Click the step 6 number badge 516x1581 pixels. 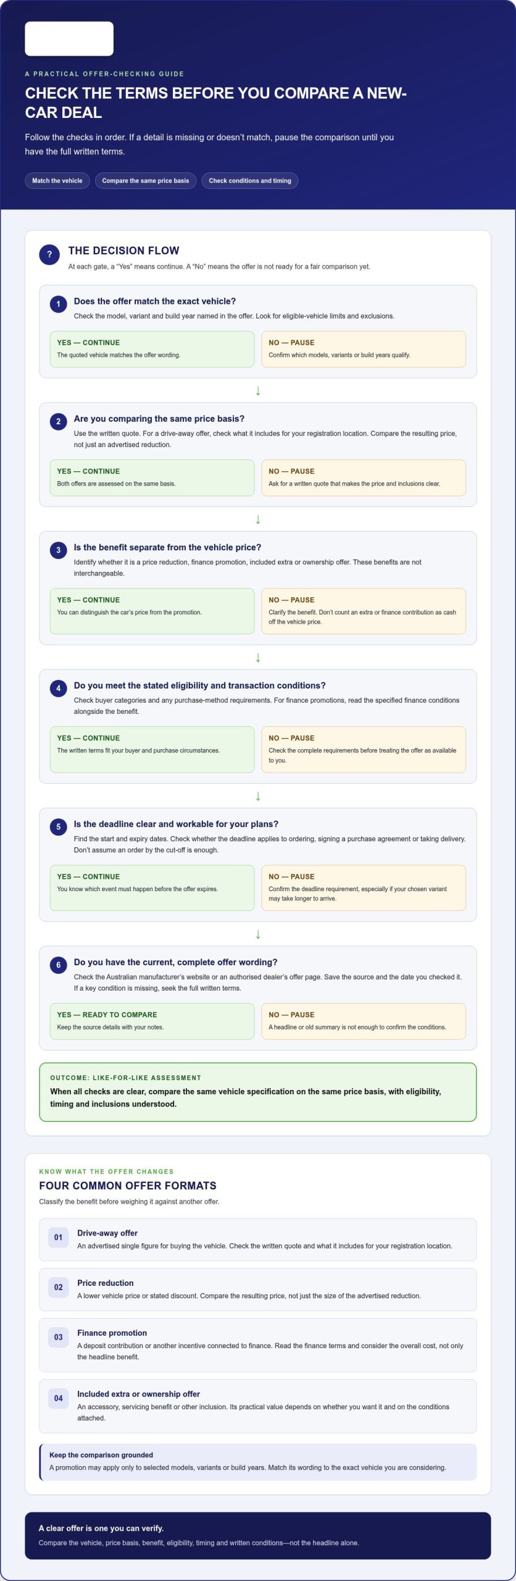59,965
